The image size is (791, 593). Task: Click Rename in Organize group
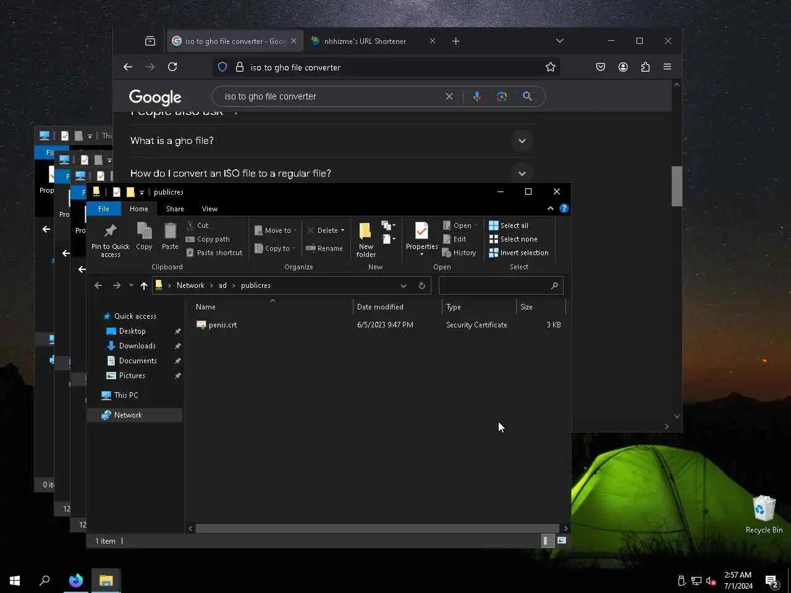click(x=324, y=248)
